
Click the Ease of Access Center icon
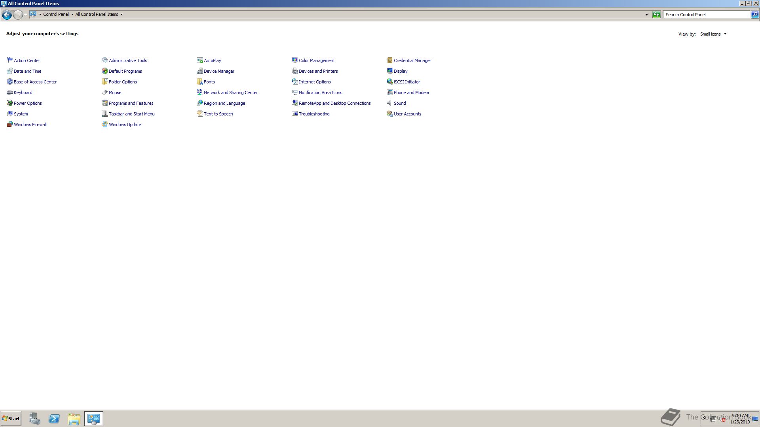(10, 81)
